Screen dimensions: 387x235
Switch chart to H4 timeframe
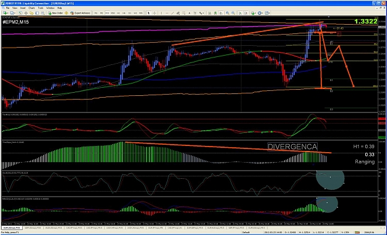[x=124, y=13]
